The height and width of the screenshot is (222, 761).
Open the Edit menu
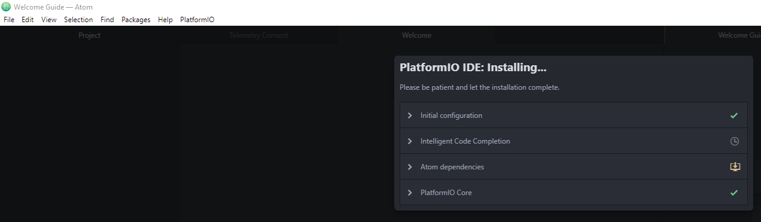28,20
